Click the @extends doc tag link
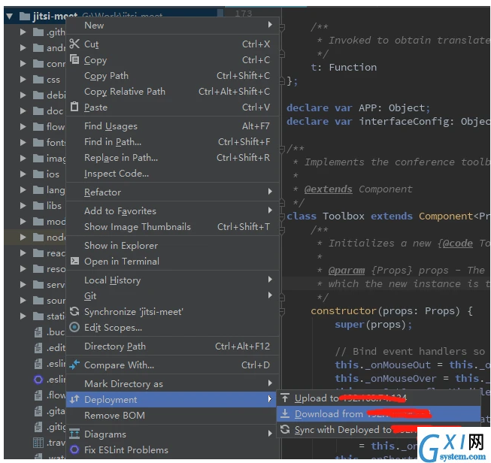 coord(328,189)
